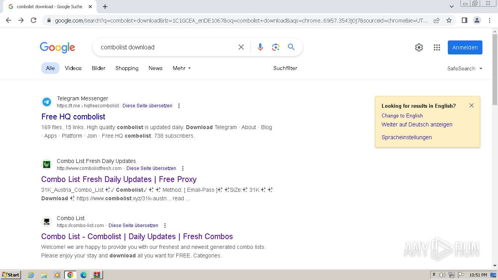The width and height of the screenshot is (498, 280).
Task: Start voice search with microphone
Action: (260, 47)
